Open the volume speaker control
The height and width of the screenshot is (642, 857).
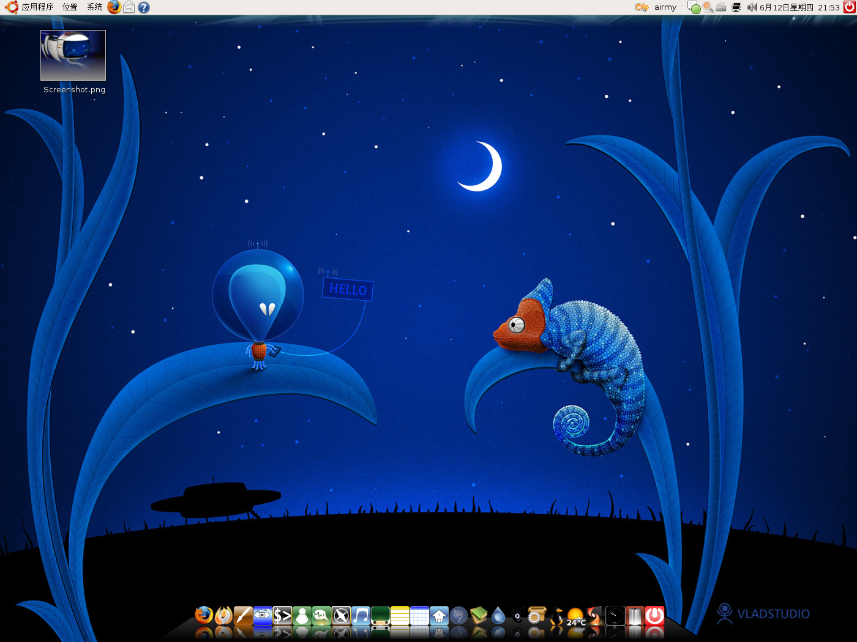click(x=752, y=7)
